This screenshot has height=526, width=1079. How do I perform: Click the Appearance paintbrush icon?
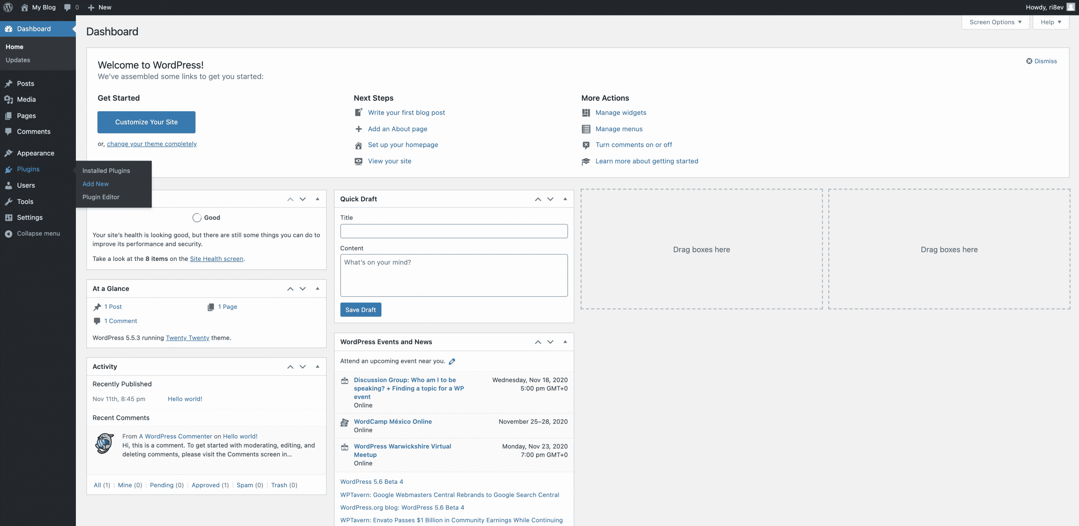click(8, 153)
